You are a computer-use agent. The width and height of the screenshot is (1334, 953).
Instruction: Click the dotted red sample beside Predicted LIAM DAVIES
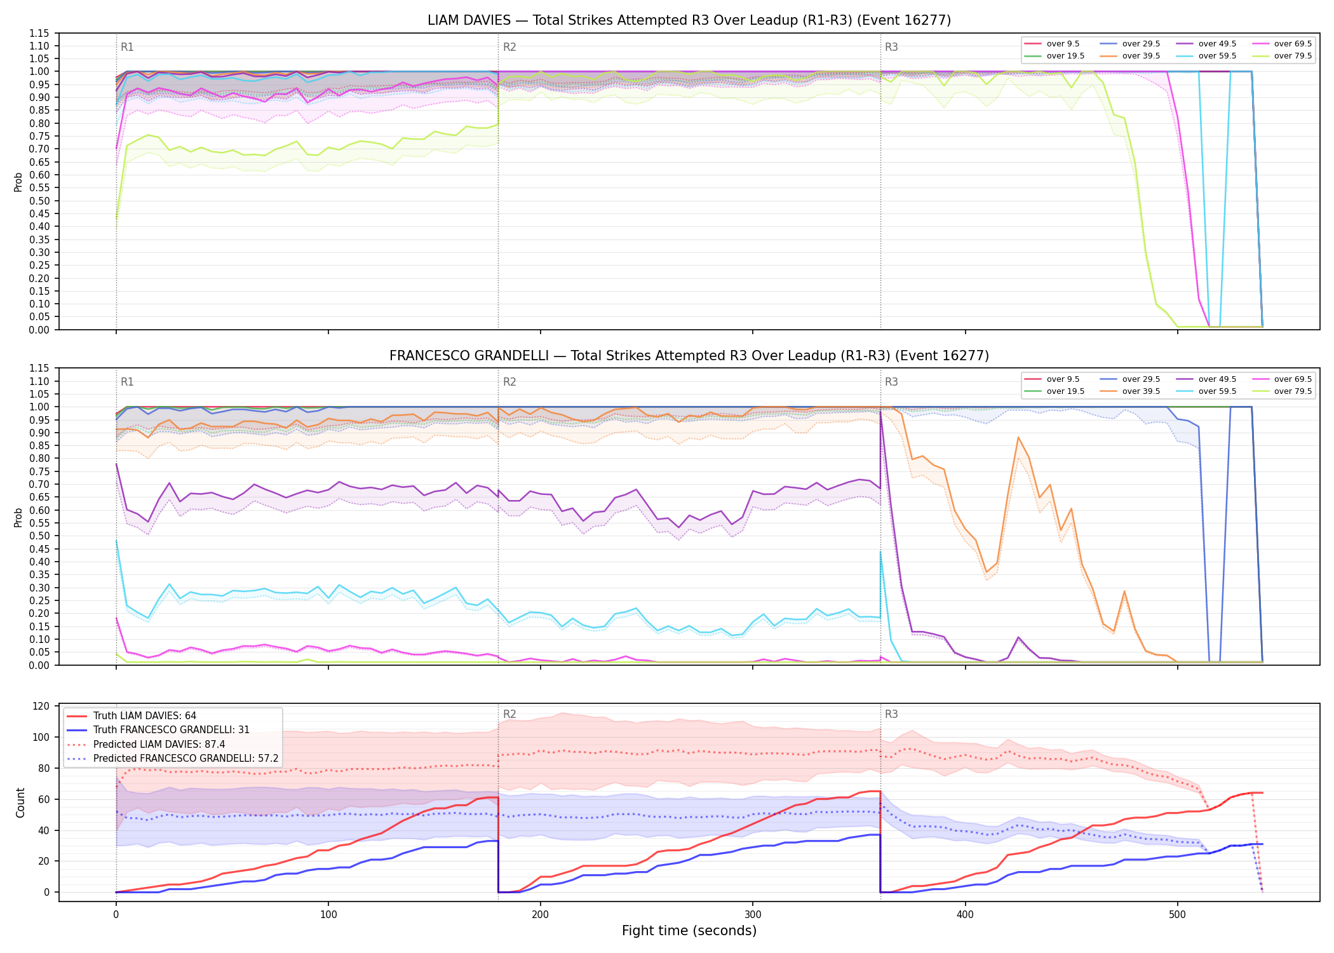pos(77,745)
